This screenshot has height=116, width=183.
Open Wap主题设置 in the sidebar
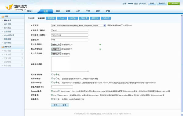(x=9, y=35)
